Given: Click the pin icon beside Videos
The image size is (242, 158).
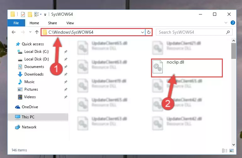Looking at the screenshot, I should click(66, 97).
